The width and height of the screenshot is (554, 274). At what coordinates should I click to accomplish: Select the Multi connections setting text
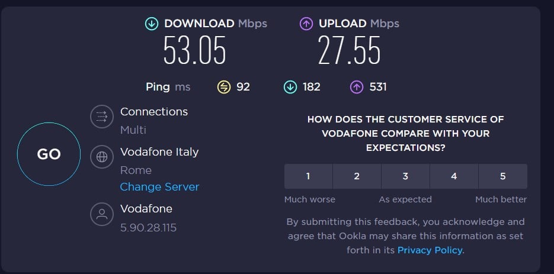click(133, 130)
